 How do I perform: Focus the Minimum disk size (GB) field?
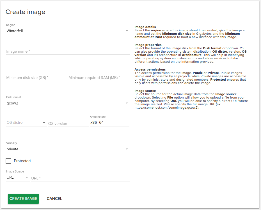36,78
